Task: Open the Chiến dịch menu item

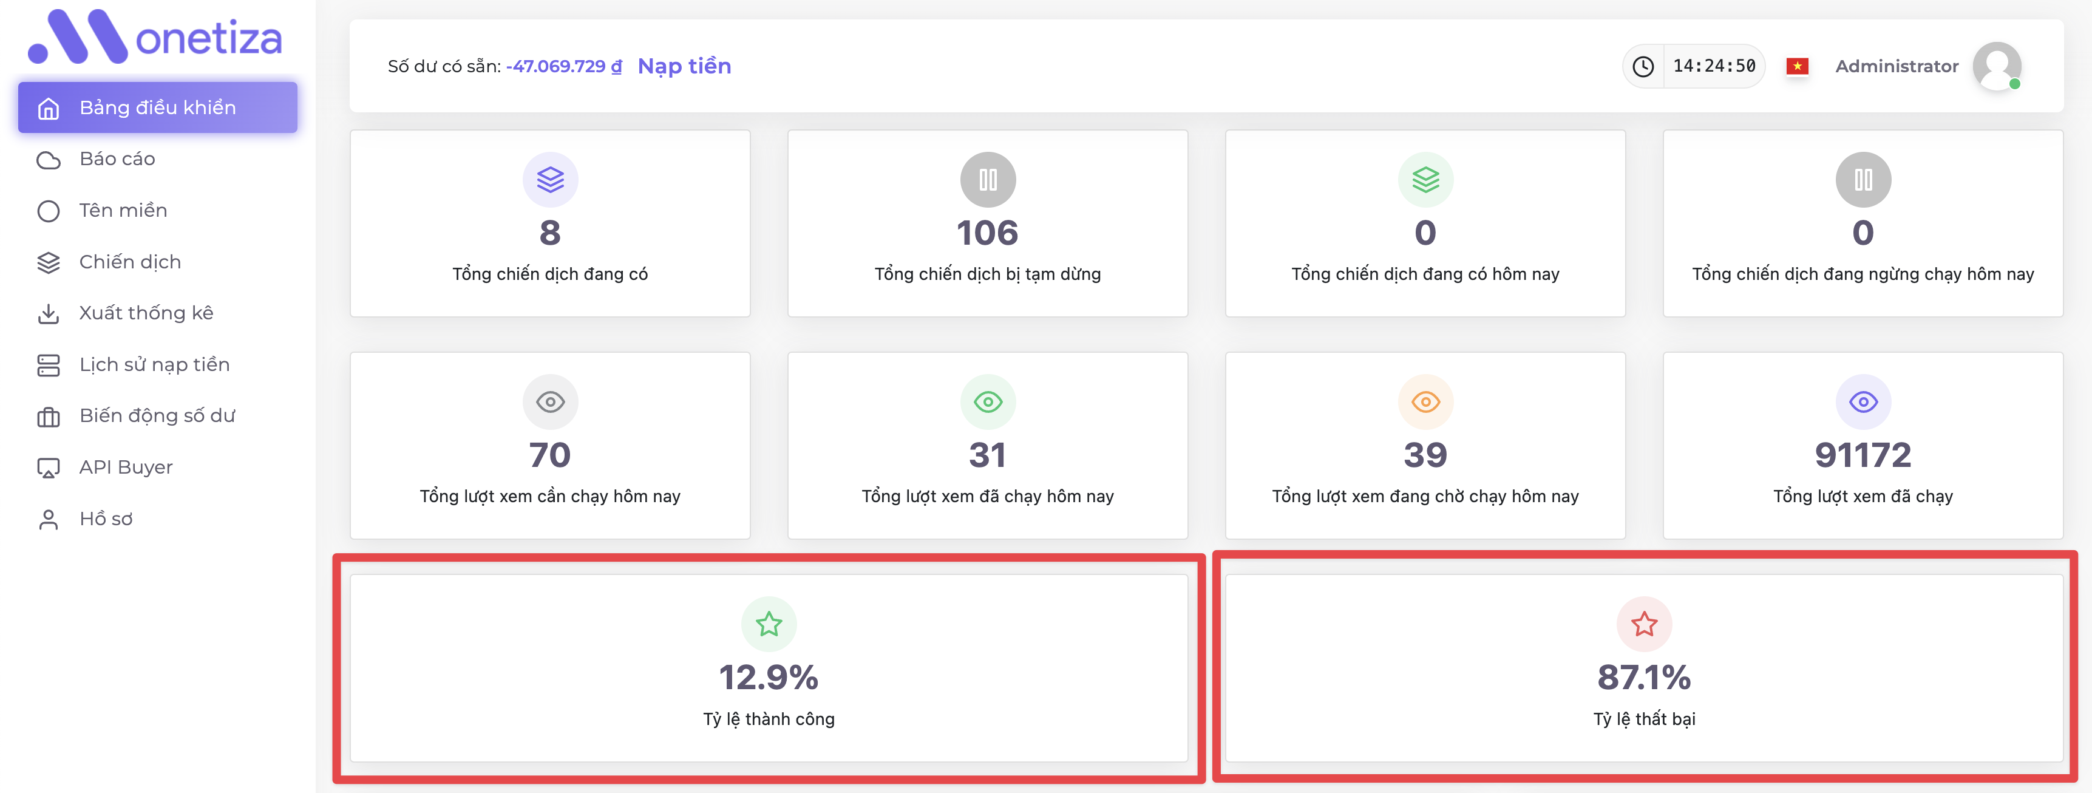Action: pos(130,262)
